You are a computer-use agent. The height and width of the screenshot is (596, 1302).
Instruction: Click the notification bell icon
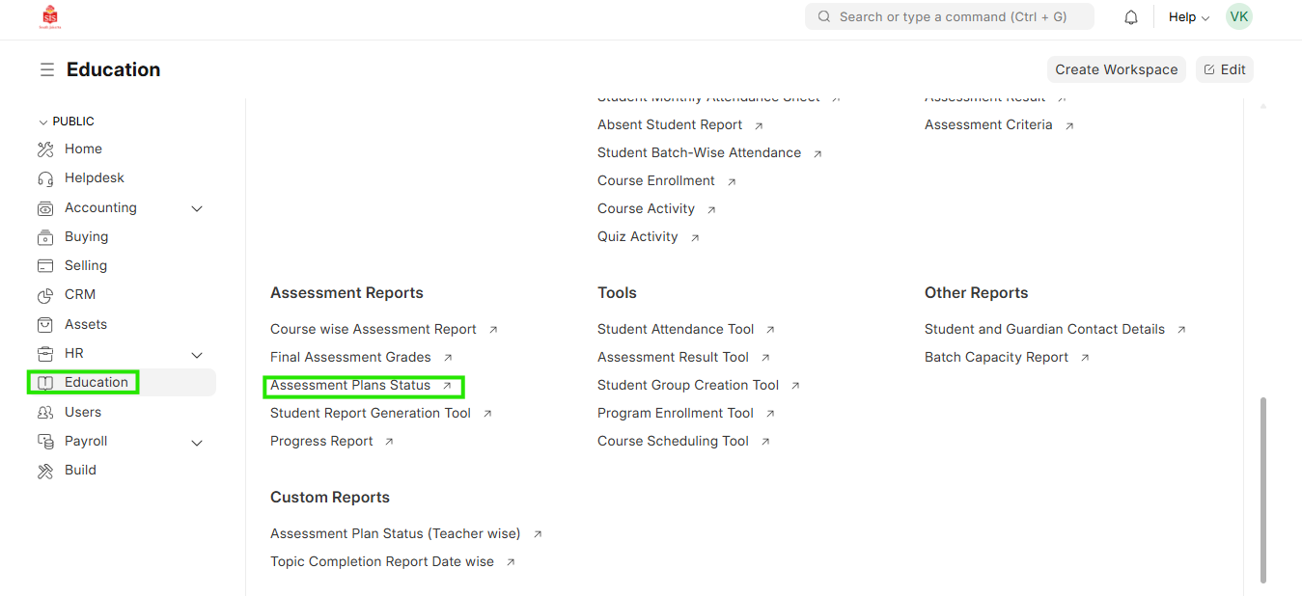pos(1131,17)
